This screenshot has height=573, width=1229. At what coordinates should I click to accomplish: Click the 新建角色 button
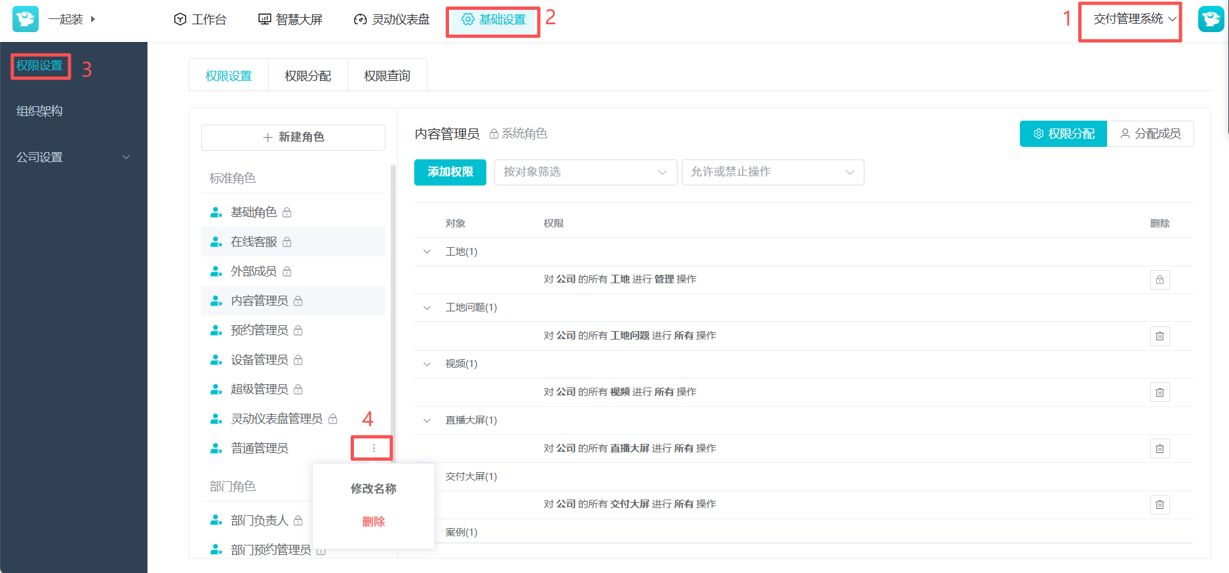[x=293, y=137]
